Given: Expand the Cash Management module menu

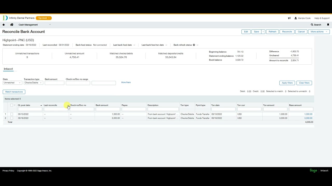Looking at the screenshot, I should (50, 25).
